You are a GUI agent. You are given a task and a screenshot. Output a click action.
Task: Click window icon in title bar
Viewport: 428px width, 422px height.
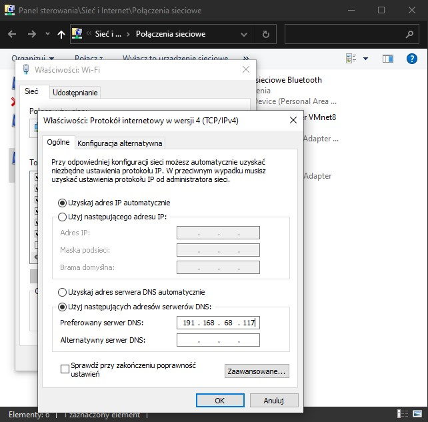point(9,10)
